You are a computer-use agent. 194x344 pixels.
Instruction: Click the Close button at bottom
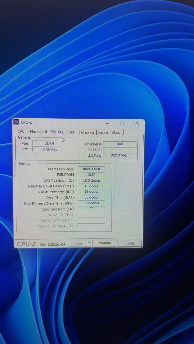click(x=130, y=243)
